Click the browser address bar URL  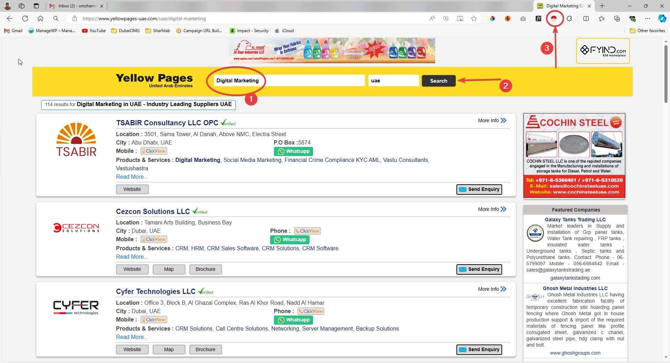click(x=144, y=18)
